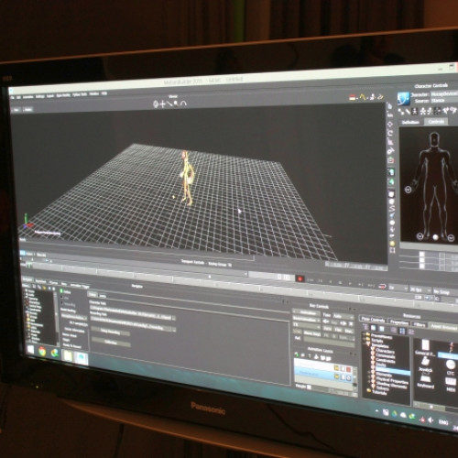Switch to the Asset Browser tab
This screenshot has width=458, height=458.
pos(444,326)
